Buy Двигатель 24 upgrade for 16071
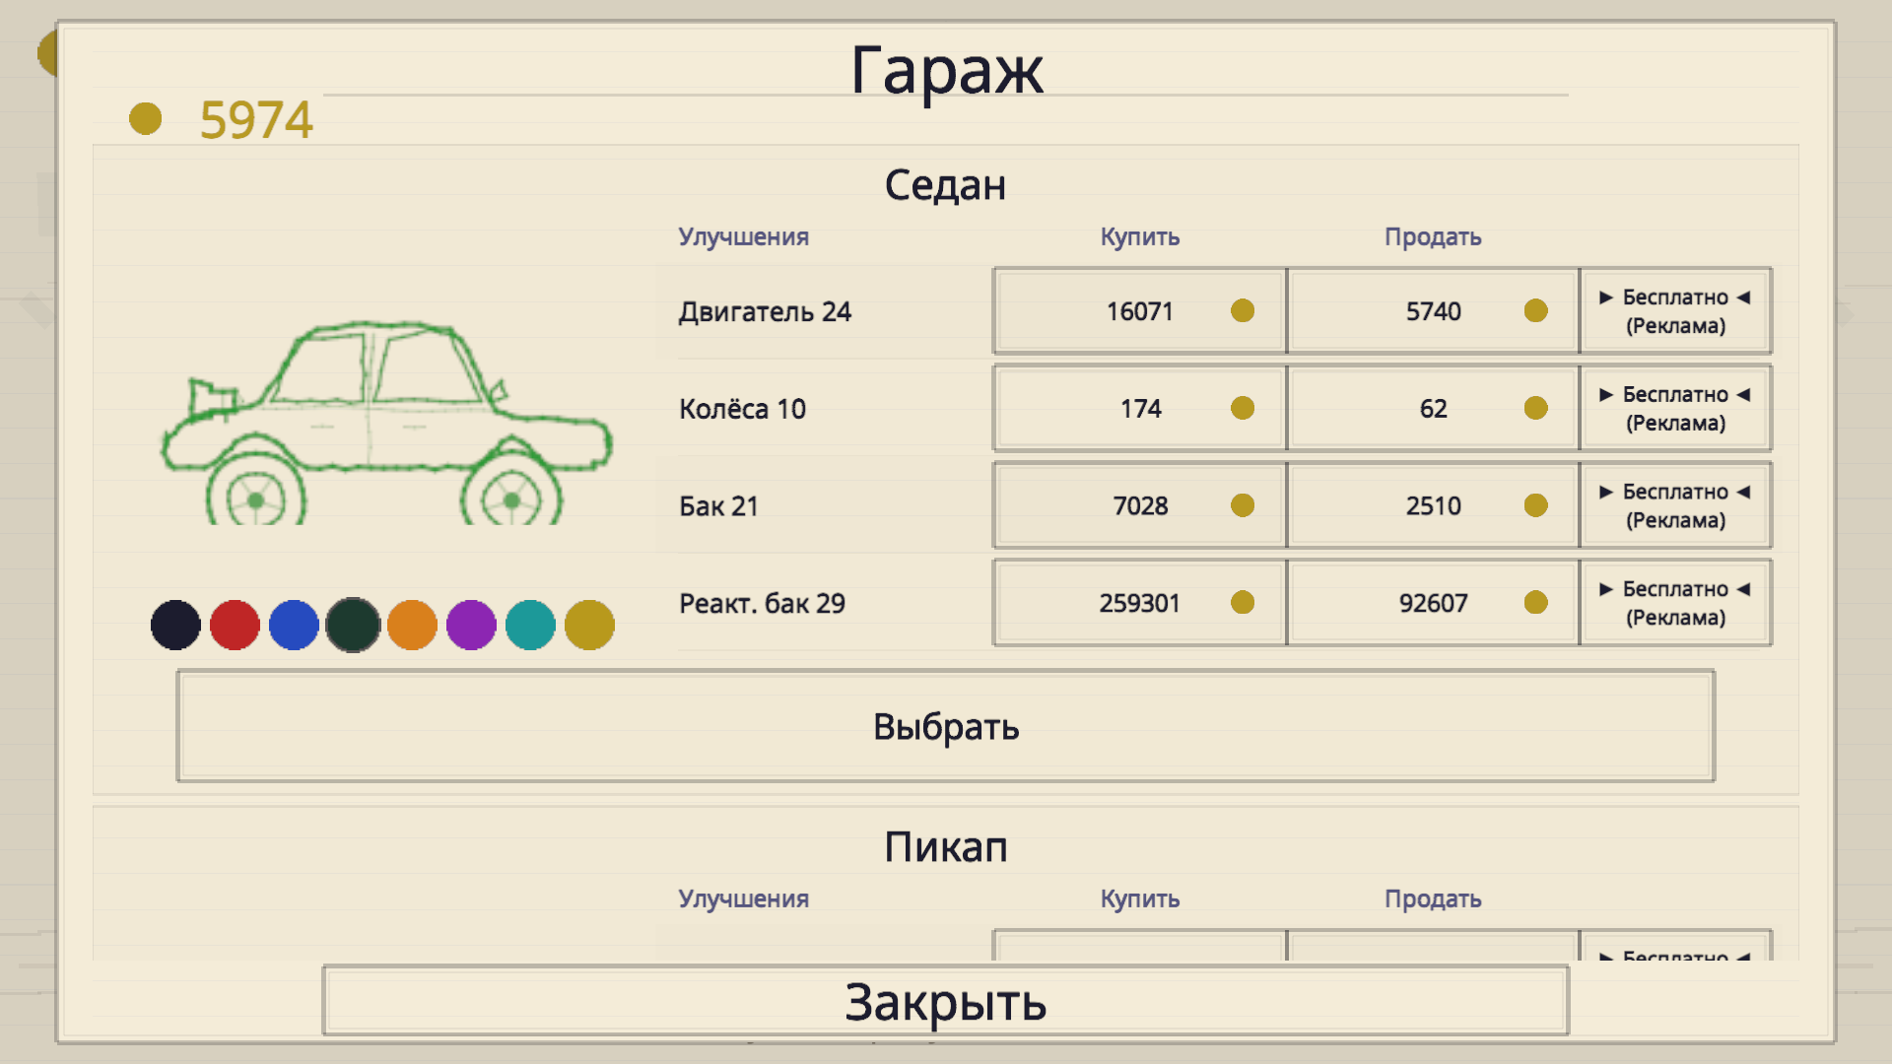This screenshot has height=1064, width=1892. (1139, 310)
